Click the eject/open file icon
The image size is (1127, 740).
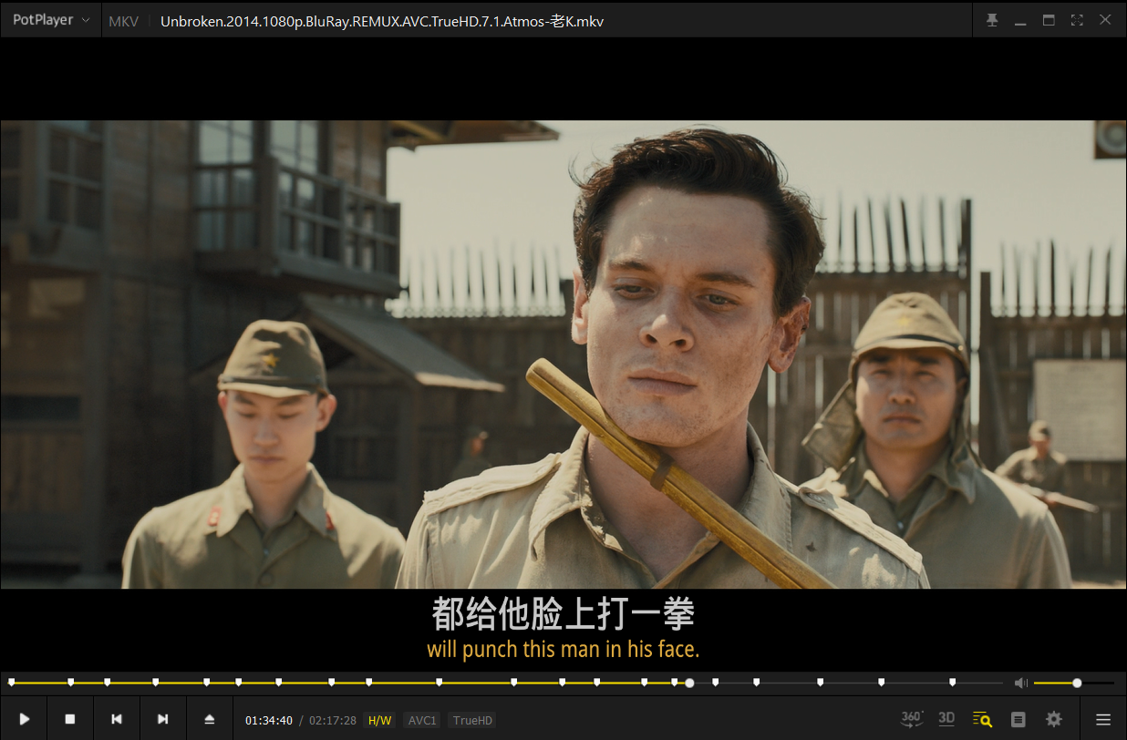[x=210, y=719]
